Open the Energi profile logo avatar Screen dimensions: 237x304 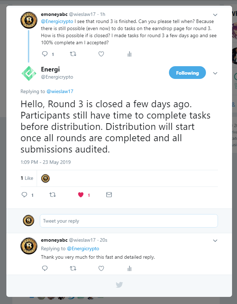tap(29, 73)
